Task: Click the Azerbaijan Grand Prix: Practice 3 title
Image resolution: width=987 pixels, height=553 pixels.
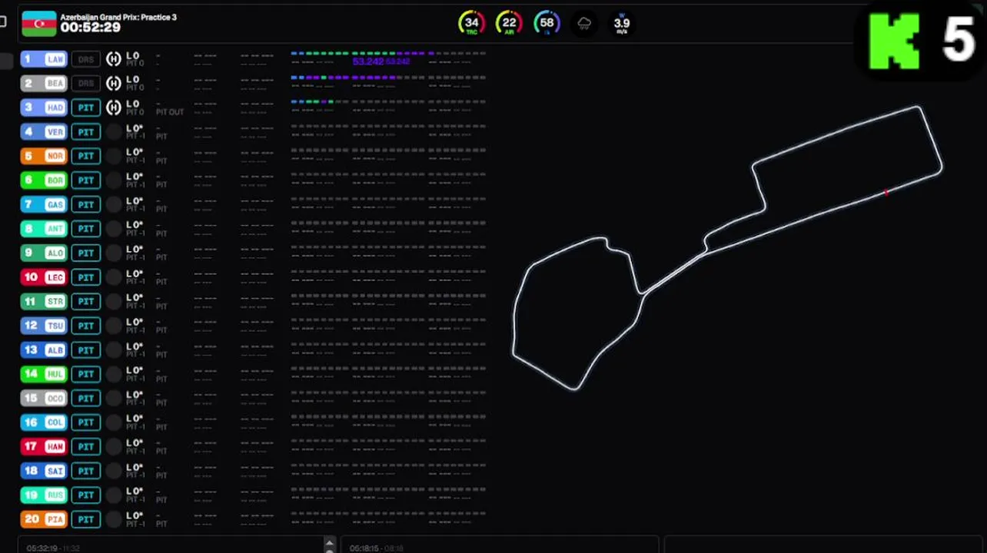Action: pos(118,17)
